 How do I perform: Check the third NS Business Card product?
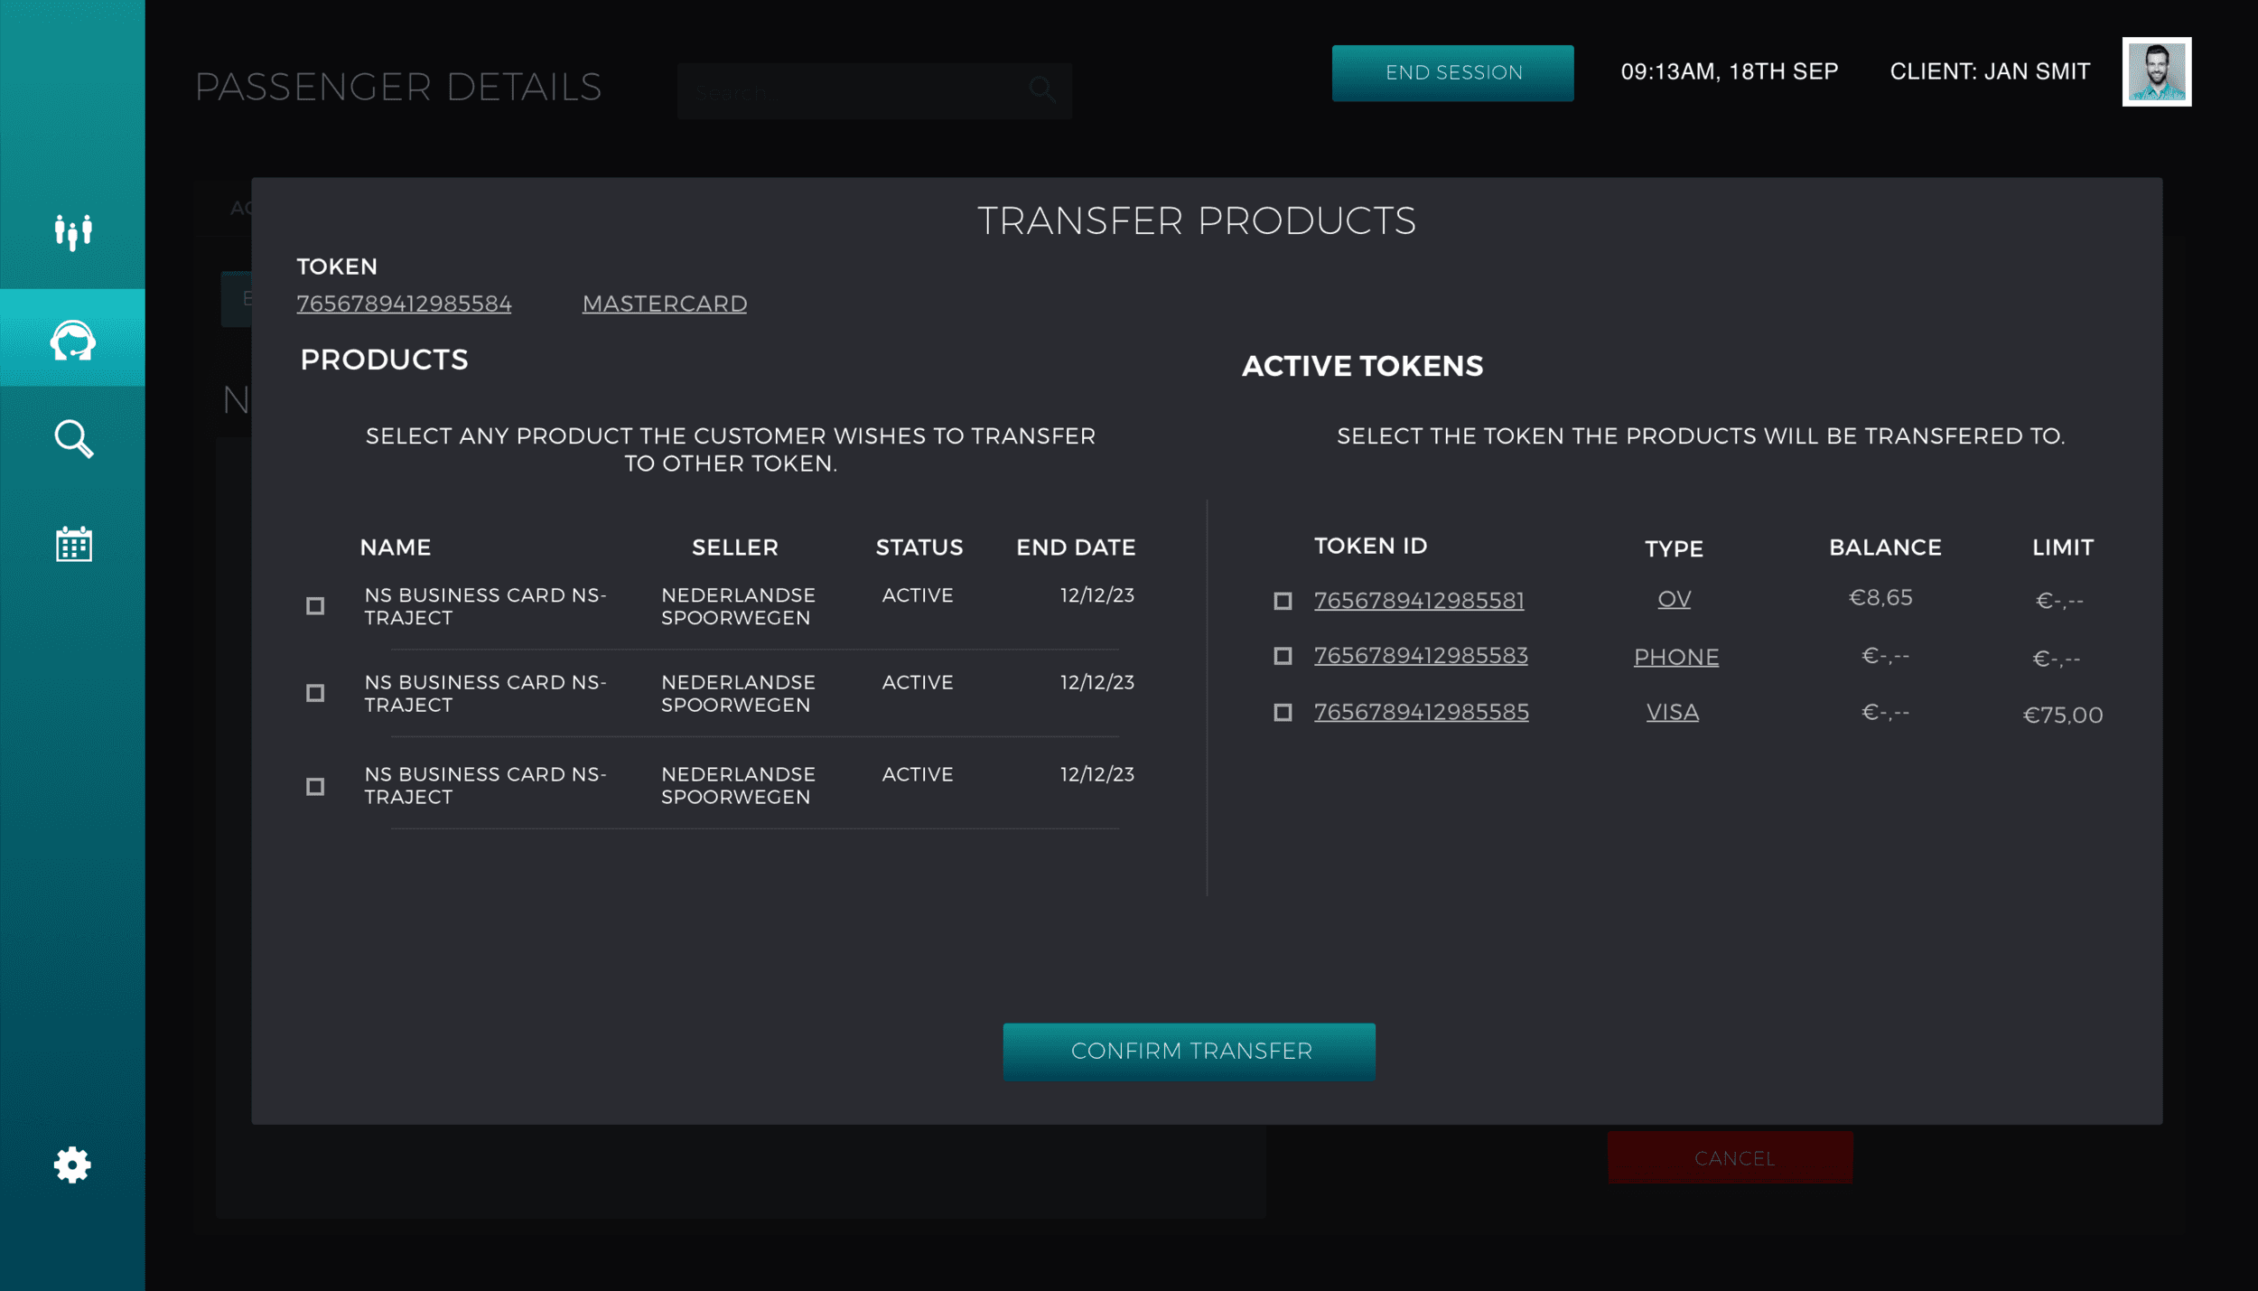click(x=315, y=787)
